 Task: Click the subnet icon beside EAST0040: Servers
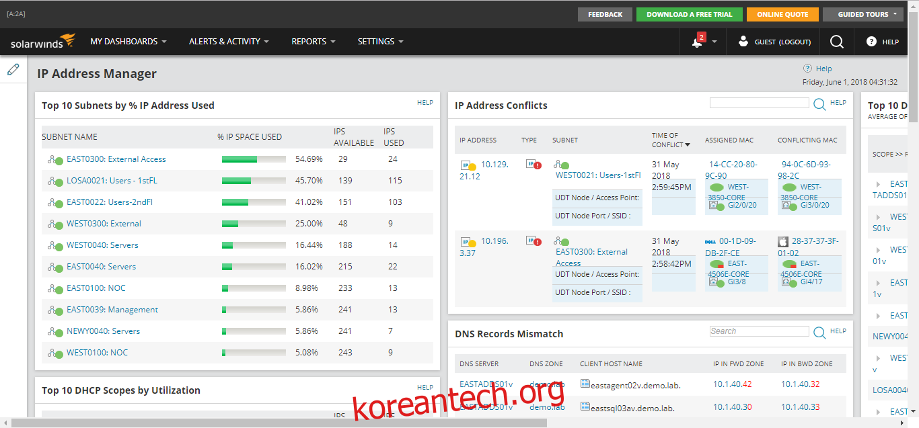pos(55,267)
